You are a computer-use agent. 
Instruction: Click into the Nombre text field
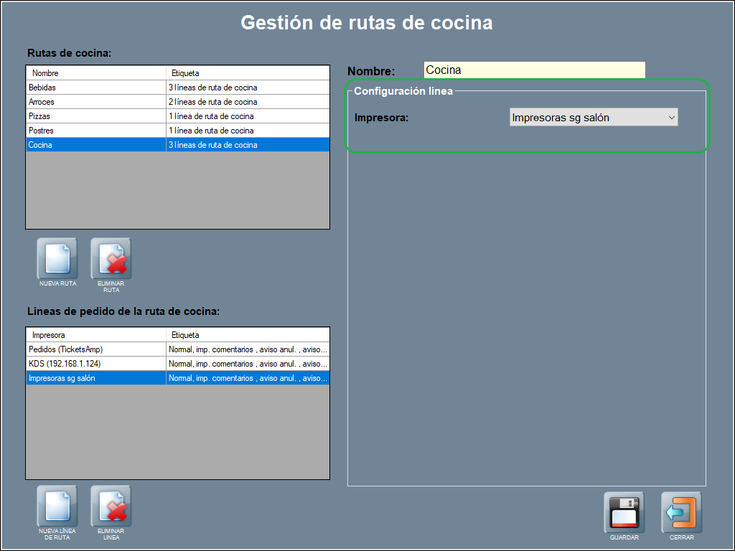[534, 70]
